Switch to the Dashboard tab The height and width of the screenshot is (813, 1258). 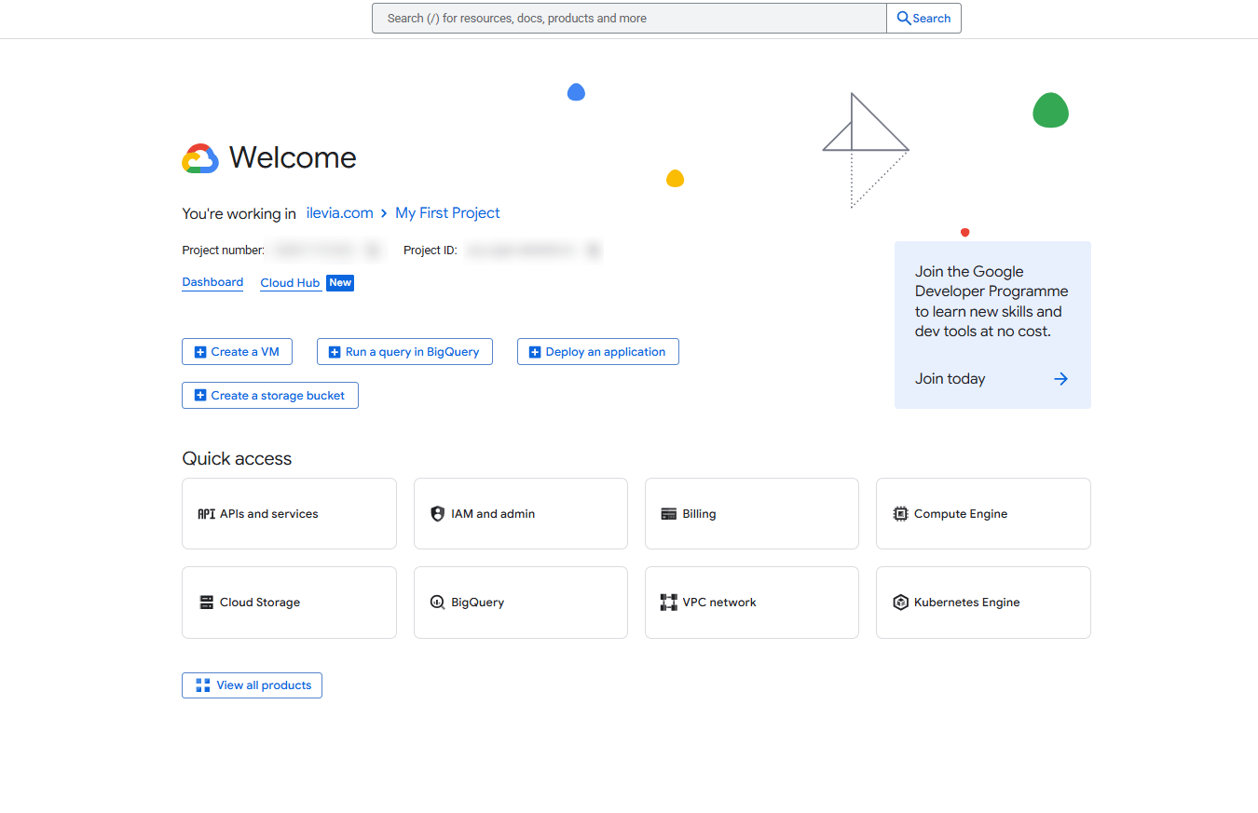click(212, 281)
